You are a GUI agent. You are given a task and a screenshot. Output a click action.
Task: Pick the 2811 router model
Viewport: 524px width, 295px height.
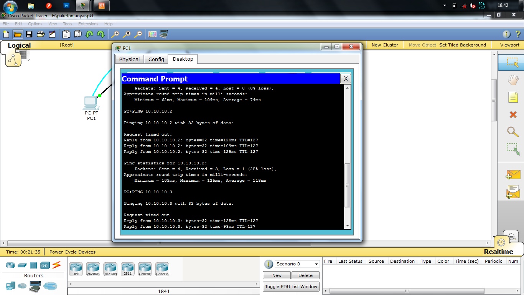coord(127,269)
